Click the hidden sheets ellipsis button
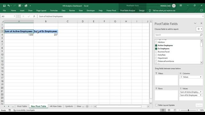205x115 pixels. tap(13, 106)
